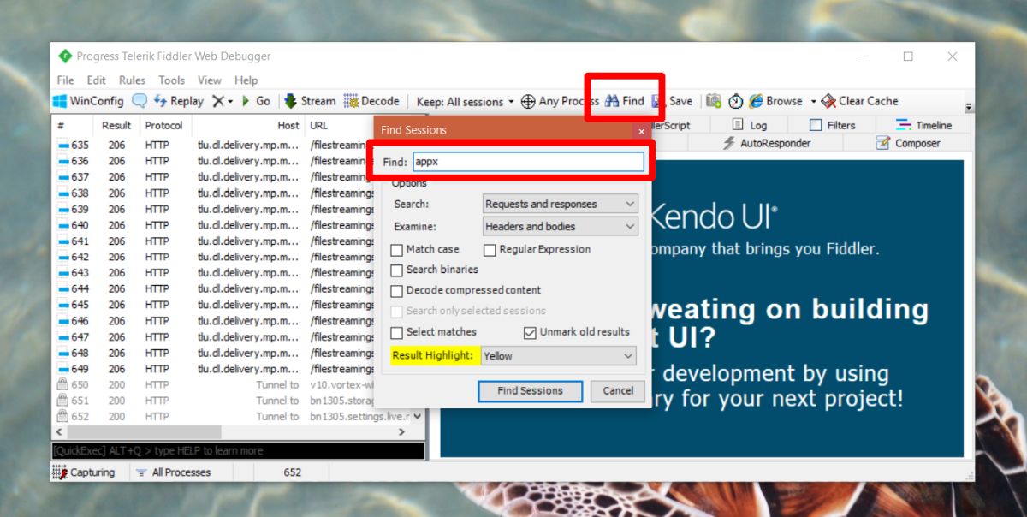
Task: Open the Result Highlight color dropdown
Action: [559, 356]
